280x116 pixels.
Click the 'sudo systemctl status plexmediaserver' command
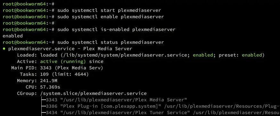click(111, 43)
